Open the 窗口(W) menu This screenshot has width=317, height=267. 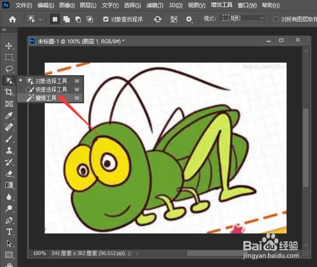[x=247, y=5]
